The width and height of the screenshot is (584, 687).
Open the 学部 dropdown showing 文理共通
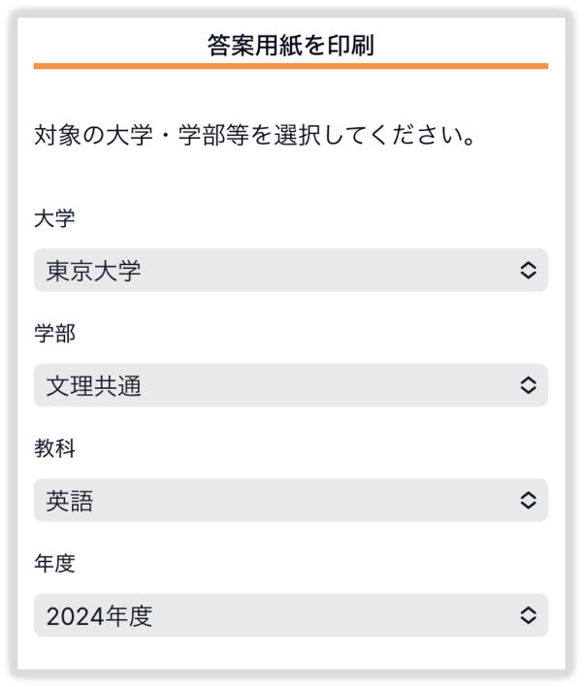click(x=290, y=385)
